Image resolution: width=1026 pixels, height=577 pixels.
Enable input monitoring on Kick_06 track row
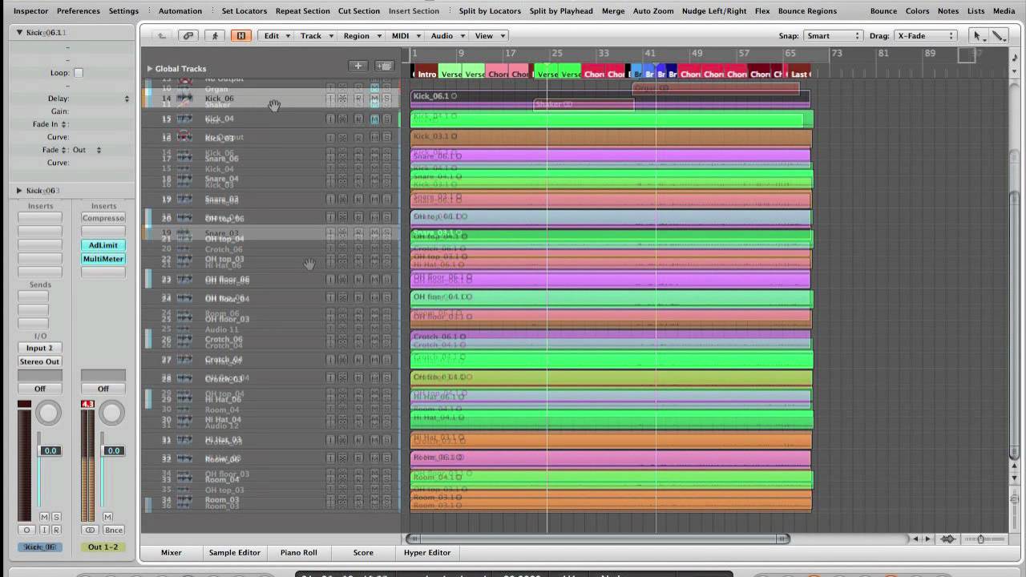point(329,99)
